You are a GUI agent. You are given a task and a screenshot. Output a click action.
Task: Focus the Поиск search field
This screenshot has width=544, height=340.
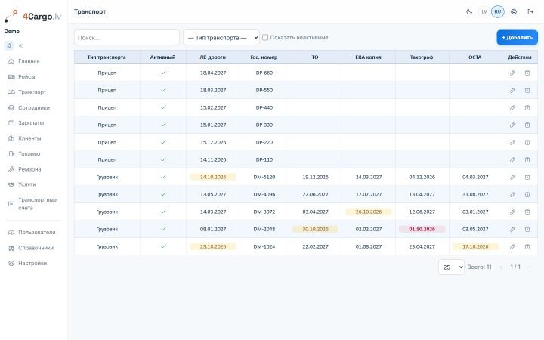click(127, 38)
